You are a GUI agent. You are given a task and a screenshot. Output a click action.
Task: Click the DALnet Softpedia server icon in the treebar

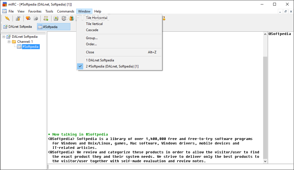(9, 36)
